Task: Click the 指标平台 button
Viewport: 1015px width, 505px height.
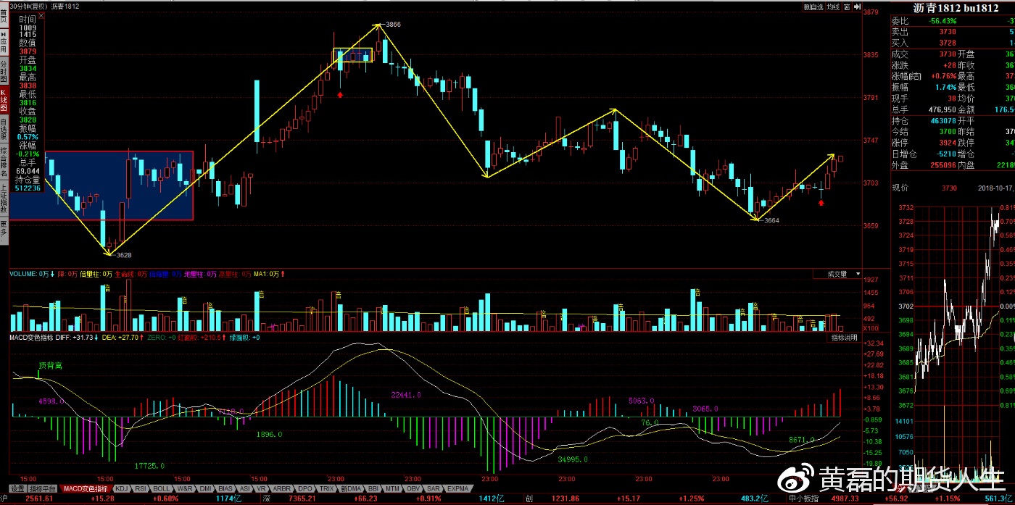Action: (43, 488)
